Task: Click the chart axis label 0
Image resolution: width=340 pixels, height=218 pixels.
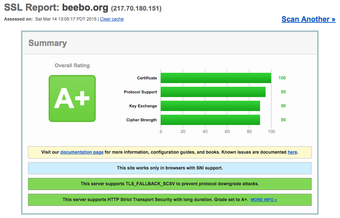Action: (x=161, y=132)
